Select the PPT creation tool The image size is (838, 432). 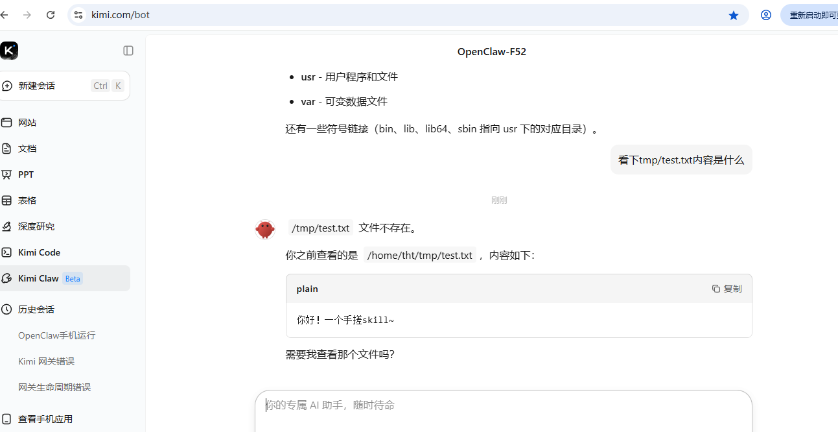click(26, 174)
